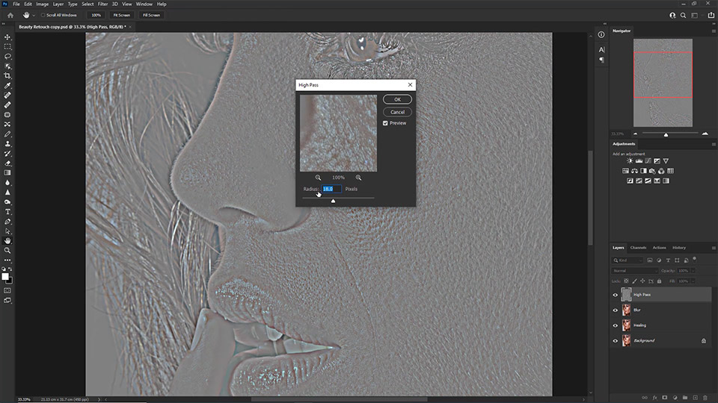Add Brightness/Contrast adjustment icon
The image size is (718, 403).
[630, 160]
